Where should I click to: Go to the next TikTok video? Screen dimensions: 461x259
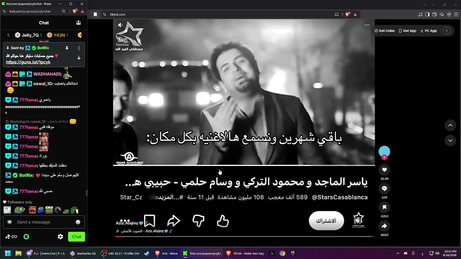coord(450,140)
